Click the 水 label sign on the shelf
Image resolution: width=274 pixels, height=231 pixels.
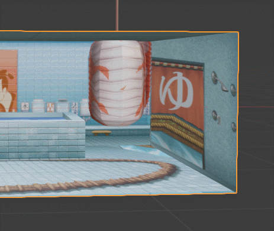tap(25, 107)
